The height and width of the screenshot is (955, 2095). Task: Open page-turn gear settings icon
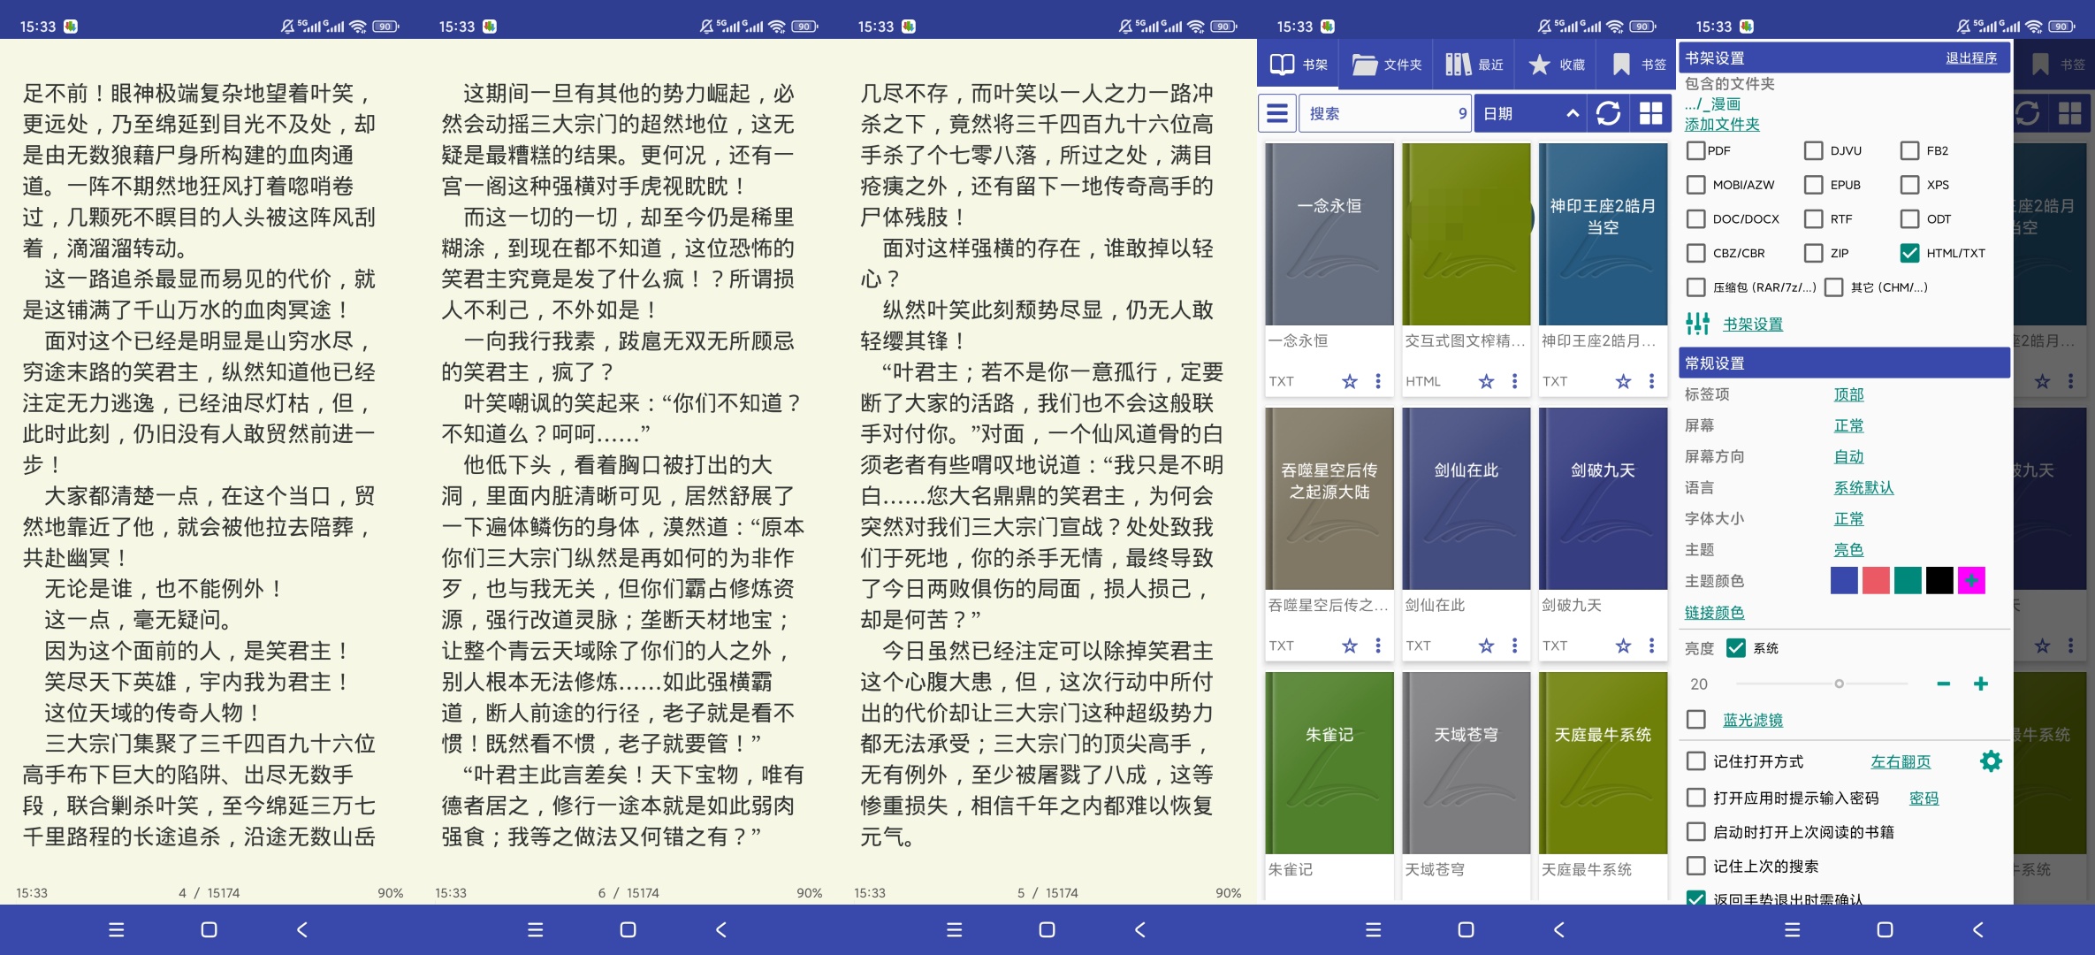pos(1991,761)
